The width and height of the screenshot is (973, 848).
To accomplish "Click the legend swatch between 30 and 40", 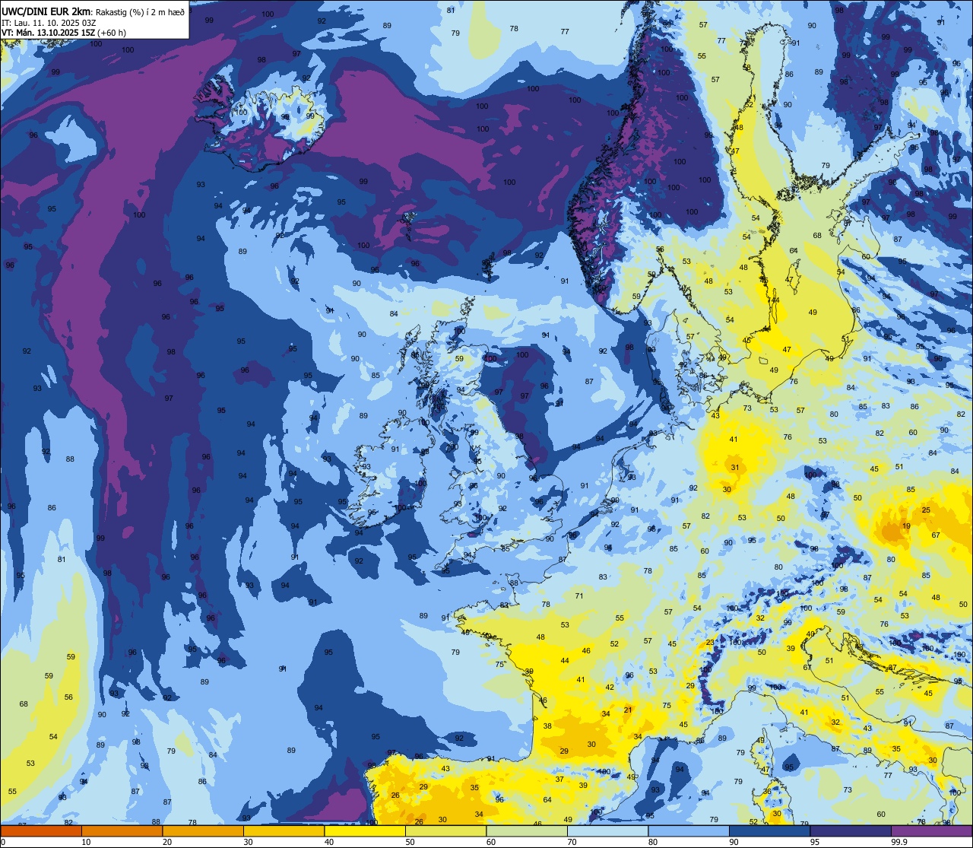I will pyautogui.click(x=284, y=831).
